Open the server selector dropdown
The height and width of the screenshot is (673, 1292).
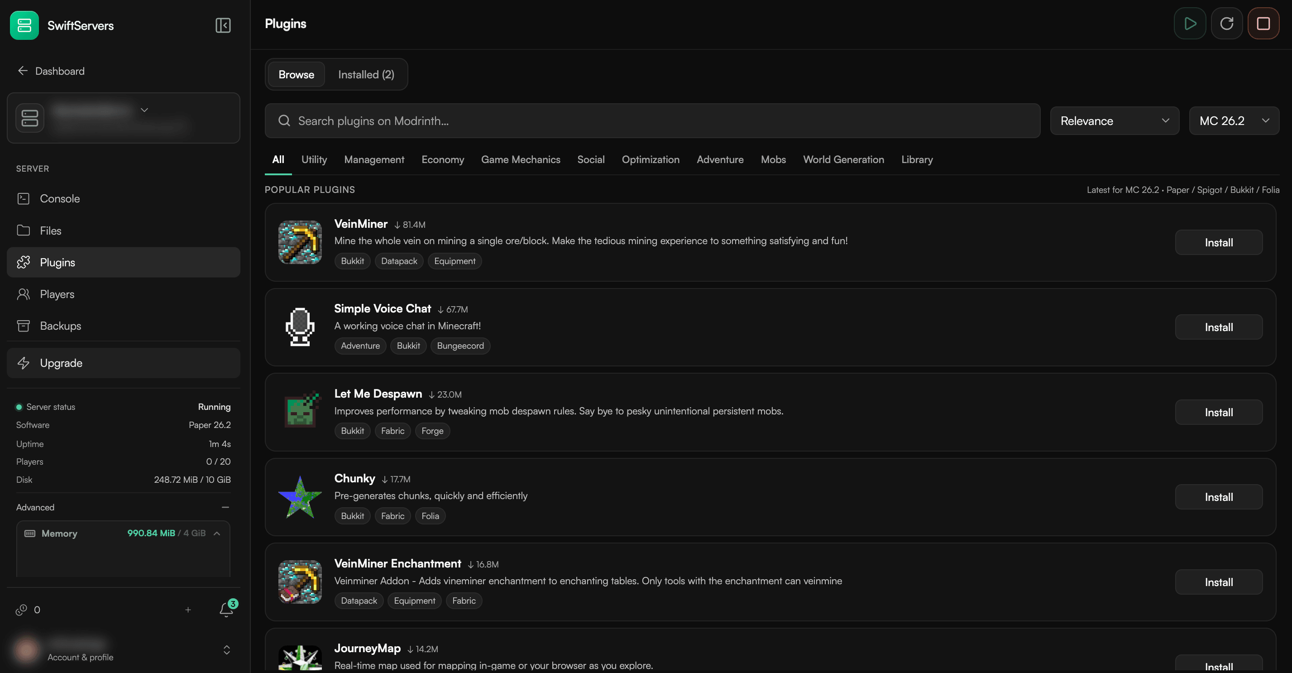tap(124, 118)
